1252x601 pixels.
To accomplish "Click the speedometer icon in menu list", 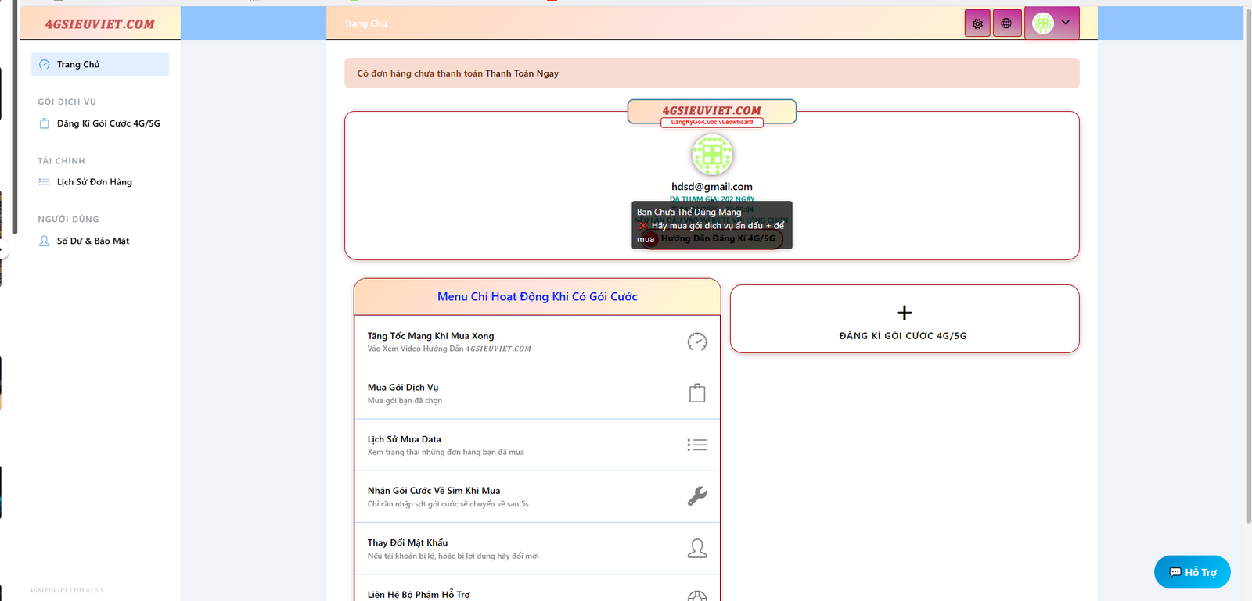I will 697,342.
